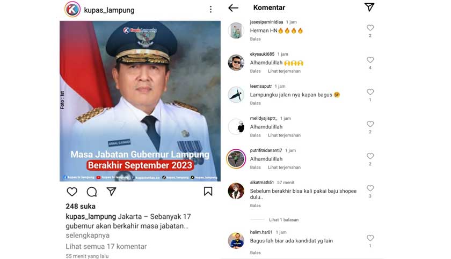Reply to leemsaputr's comment via Balas
451x259 pixels.
(x=255, y=103)
